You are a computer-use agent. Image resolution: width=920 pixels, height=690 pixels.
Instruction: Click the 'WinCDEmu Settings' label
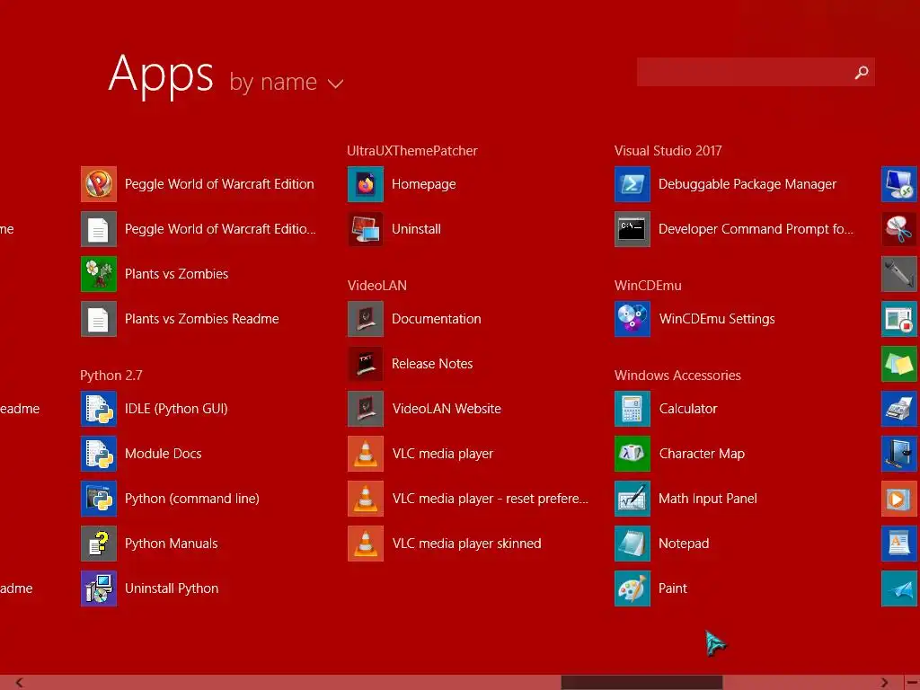coord(717,319)
